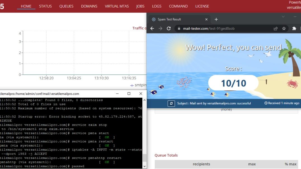301x169 pixels.
Task: Click the browser back arrow
Action: point(152,29)
